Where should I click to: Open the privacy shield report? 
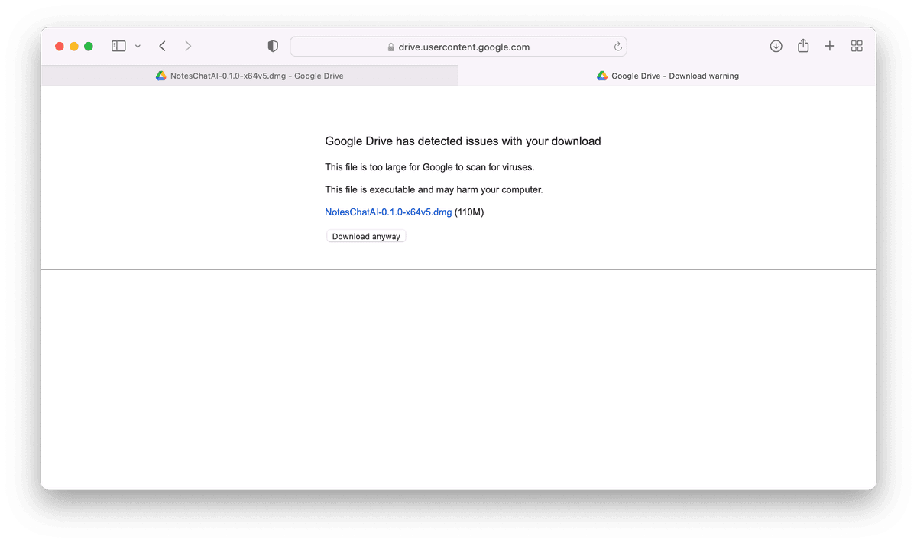click(x=273, y=47)
